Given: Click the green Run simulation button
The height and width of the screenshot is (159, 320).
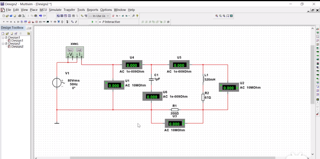Looking at the screenshot, I should coord(92,22).
